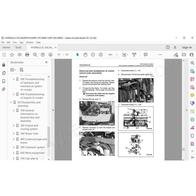Image resolution: width=196 pixels, height=196 pixels.
Task: Open the Comment tool in right pane
Action: point(192,95)
